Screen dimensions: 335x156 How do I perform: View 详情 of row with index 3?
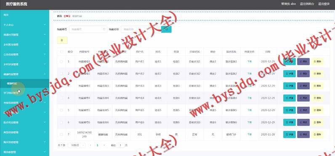click(290, 86)
